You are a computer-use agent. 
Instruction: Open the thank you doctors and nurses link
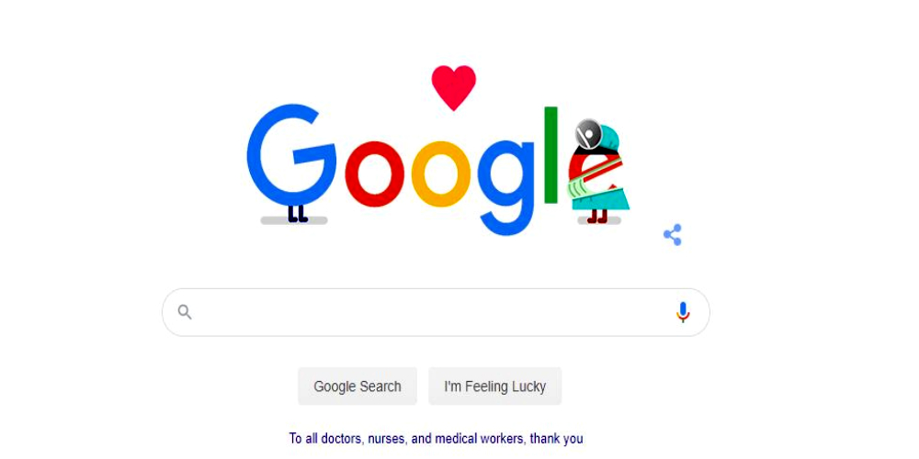[436, 439]
